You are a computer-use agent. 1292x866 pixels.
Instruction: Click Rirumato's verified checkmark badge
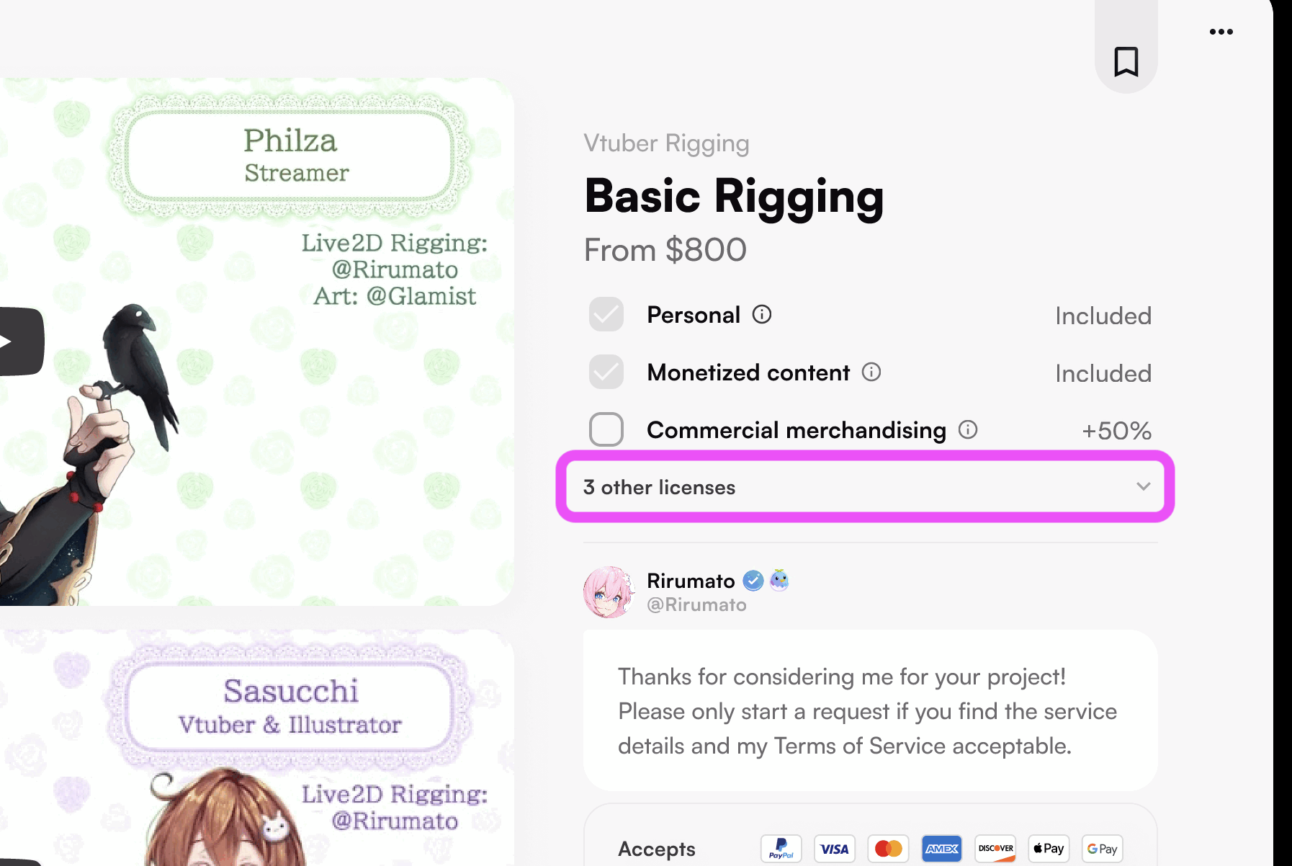[753, 581]
